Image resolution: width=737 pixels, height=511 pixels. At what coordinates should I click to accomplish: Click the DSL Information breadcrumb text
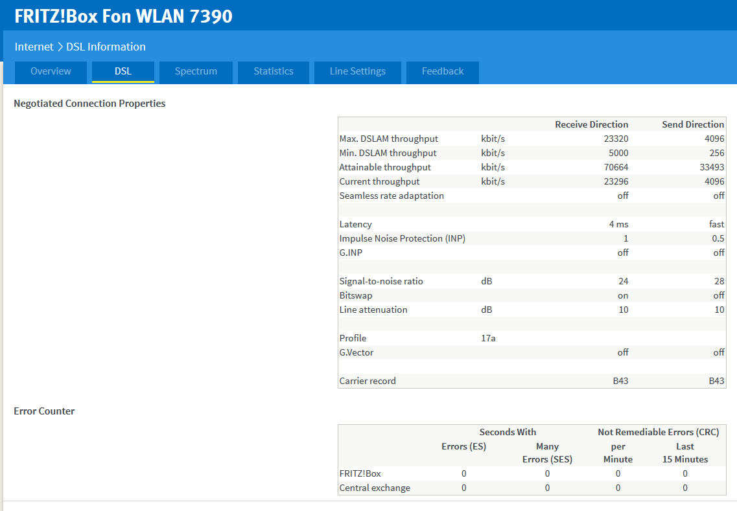pyautogui.click(x=106, y=47)
